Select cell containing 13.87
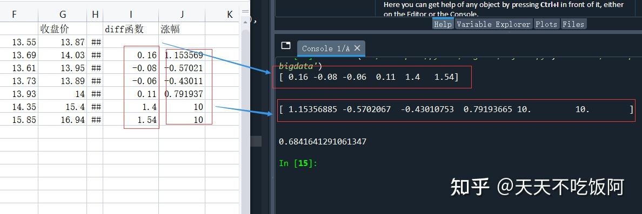Viewport: 642px width, 214px height. 63,42
